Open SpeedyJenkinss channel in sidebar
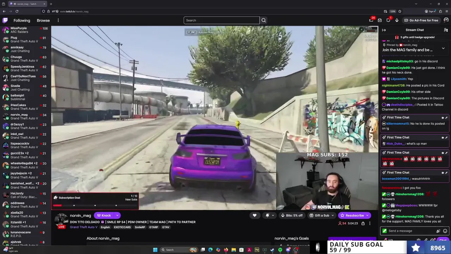 coord(25,68)
